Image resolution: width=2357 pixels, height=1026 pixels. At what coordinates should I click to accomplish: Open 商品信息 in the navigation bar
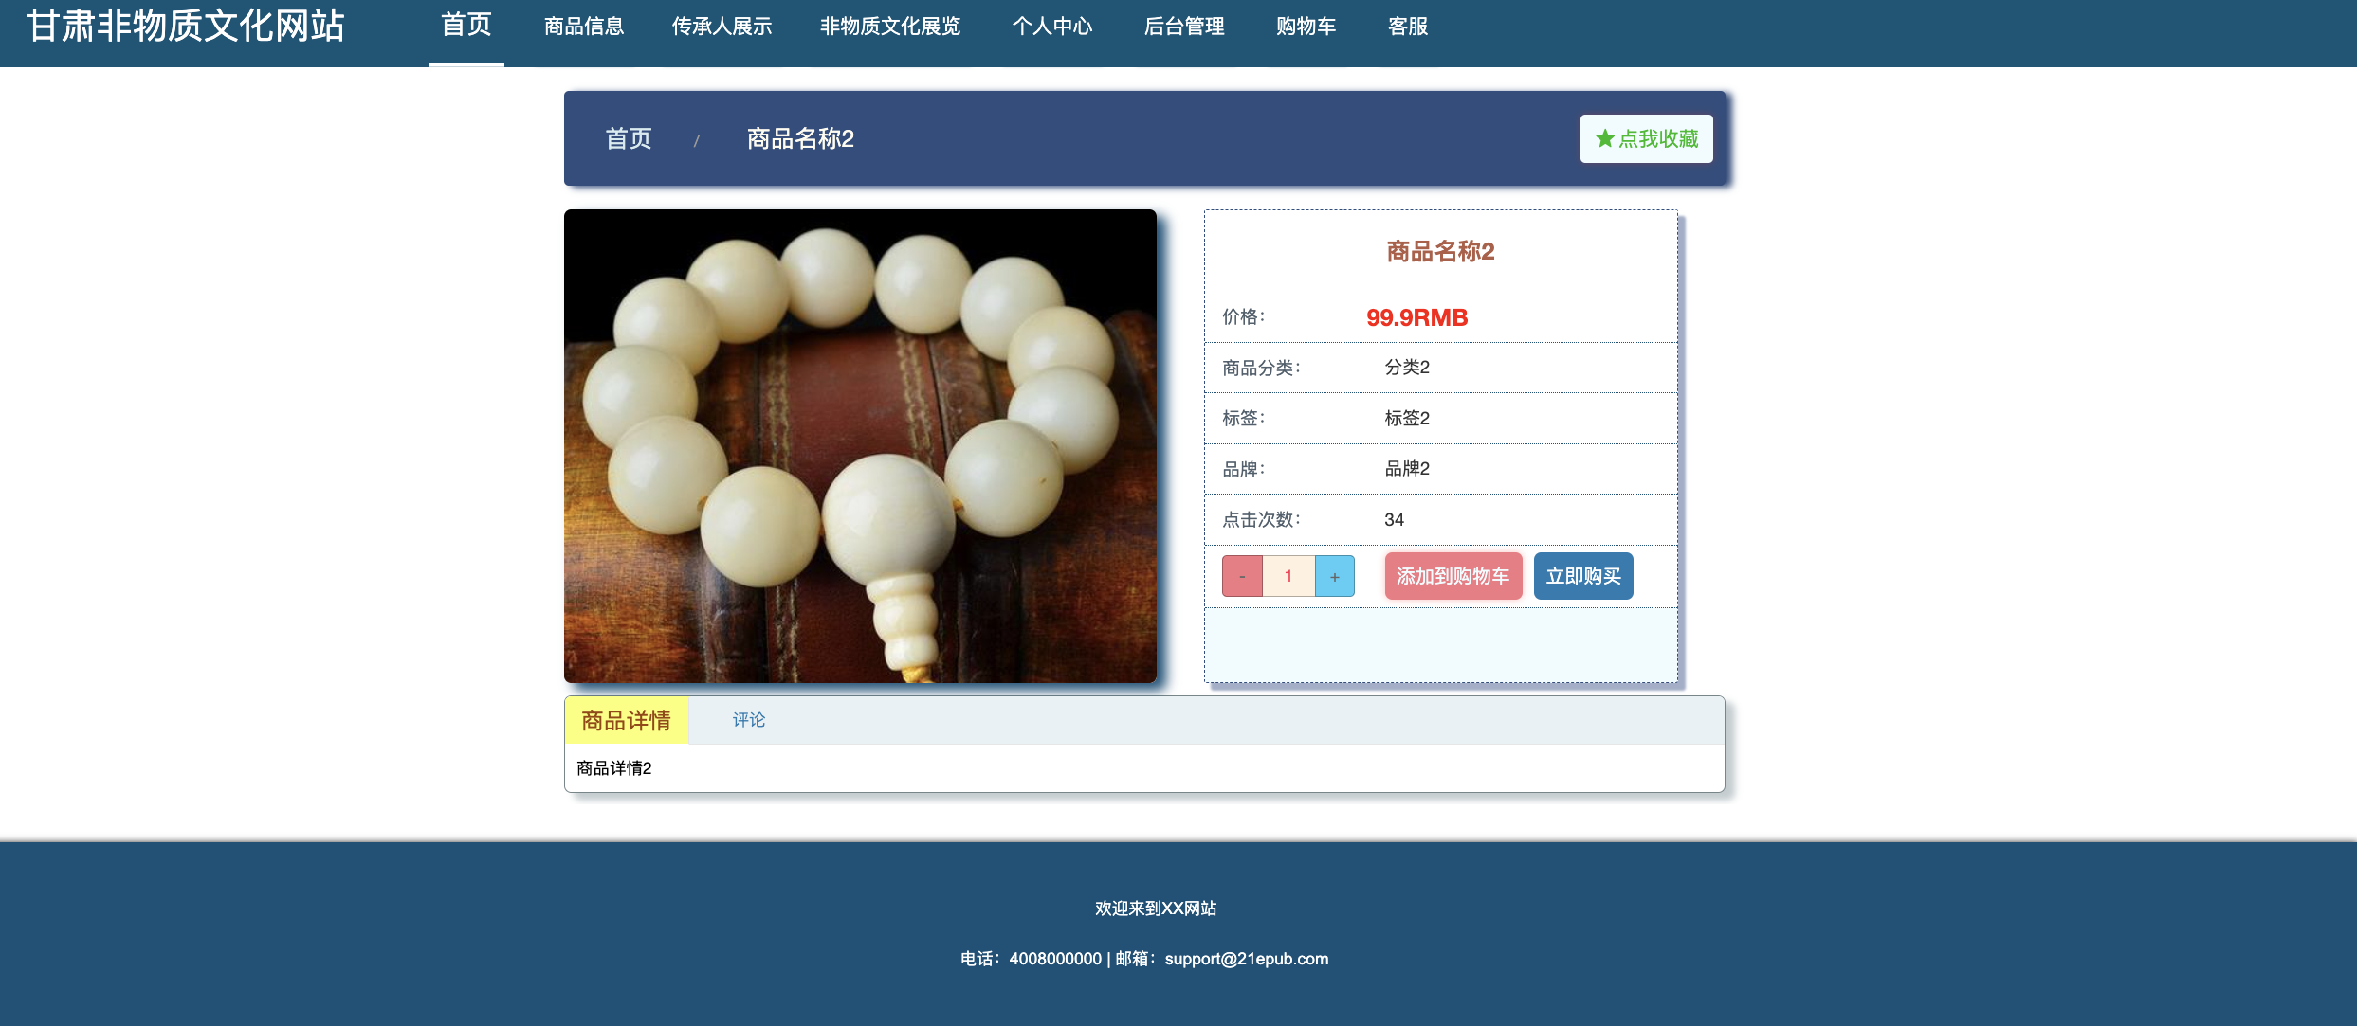584,27
